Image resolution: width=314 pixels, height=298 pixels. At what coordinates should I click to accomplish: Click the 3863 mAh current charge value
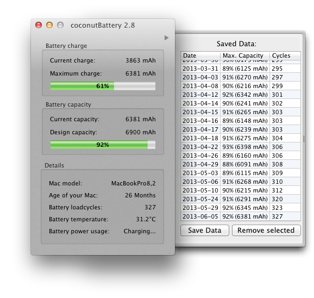141,60
